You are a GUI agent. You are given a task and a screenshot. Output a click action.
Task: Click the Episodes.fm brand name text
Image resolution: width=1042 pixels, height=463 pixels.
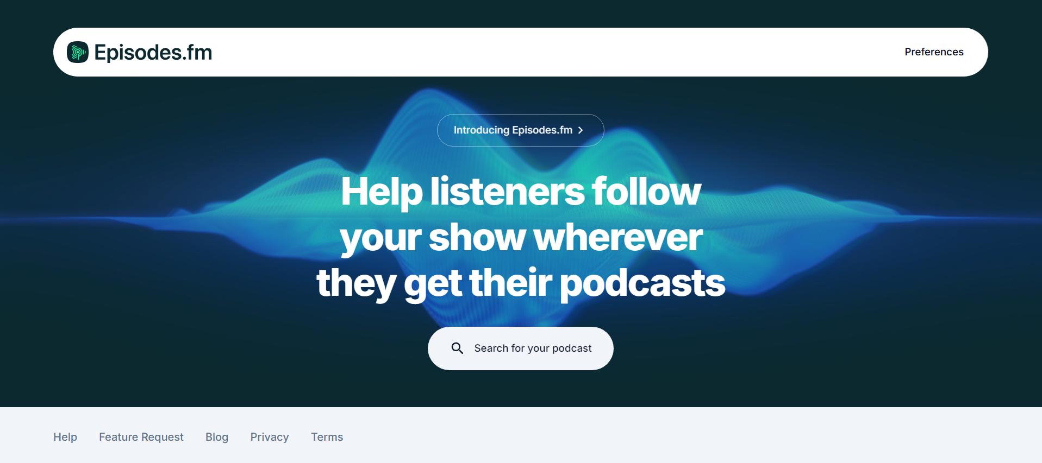tap(153, 53)
